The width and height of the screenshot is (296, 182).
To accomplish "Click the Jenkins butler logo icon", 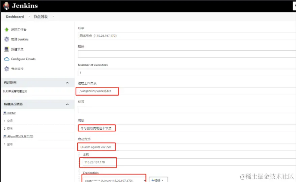I will [x=6, y=6].
